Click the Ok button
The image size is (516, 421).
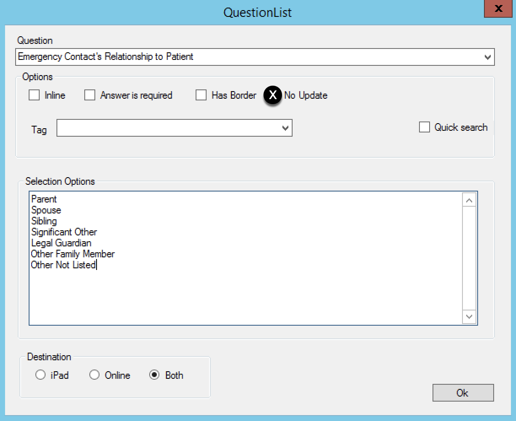coord(463,393)
